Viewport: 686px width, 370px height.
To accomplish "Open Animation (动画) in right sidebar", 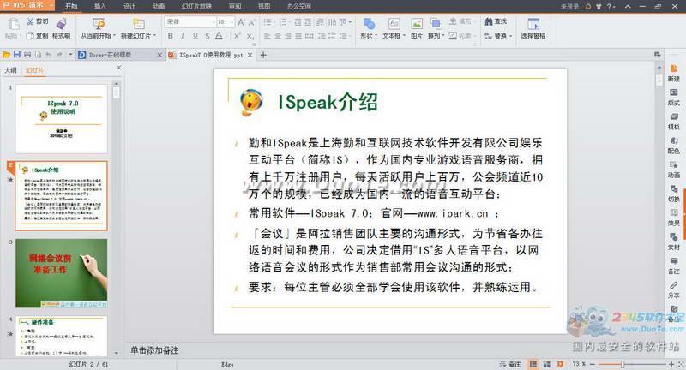I will (674, 170).
